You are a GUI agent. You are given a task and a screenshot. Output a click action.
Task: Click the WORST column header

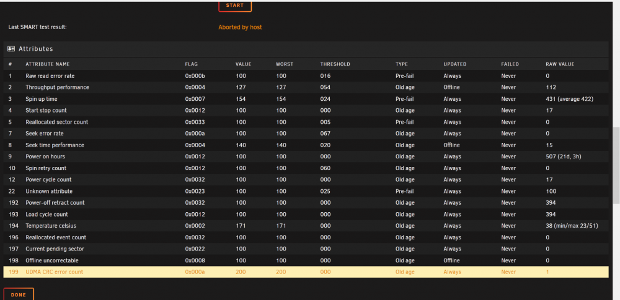pyautogui.click(x=285, y=64)
